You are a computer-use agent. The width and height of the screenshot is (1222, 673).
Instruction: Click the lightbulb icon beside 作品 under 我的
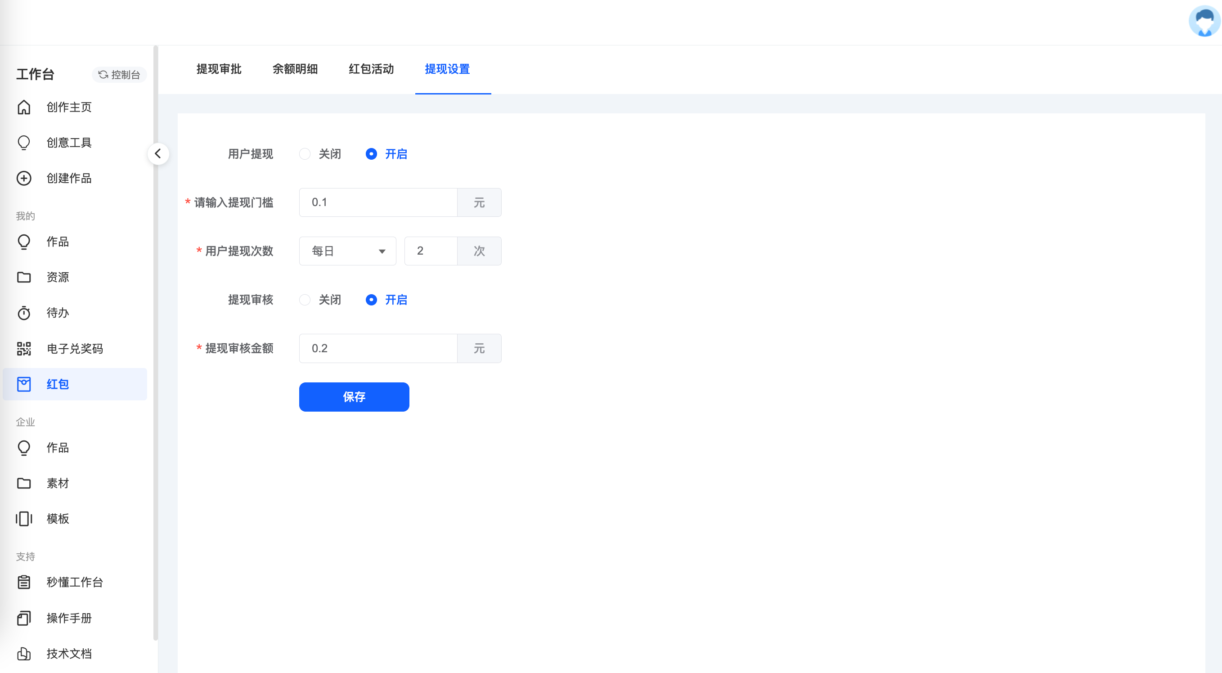coord(24,242)
